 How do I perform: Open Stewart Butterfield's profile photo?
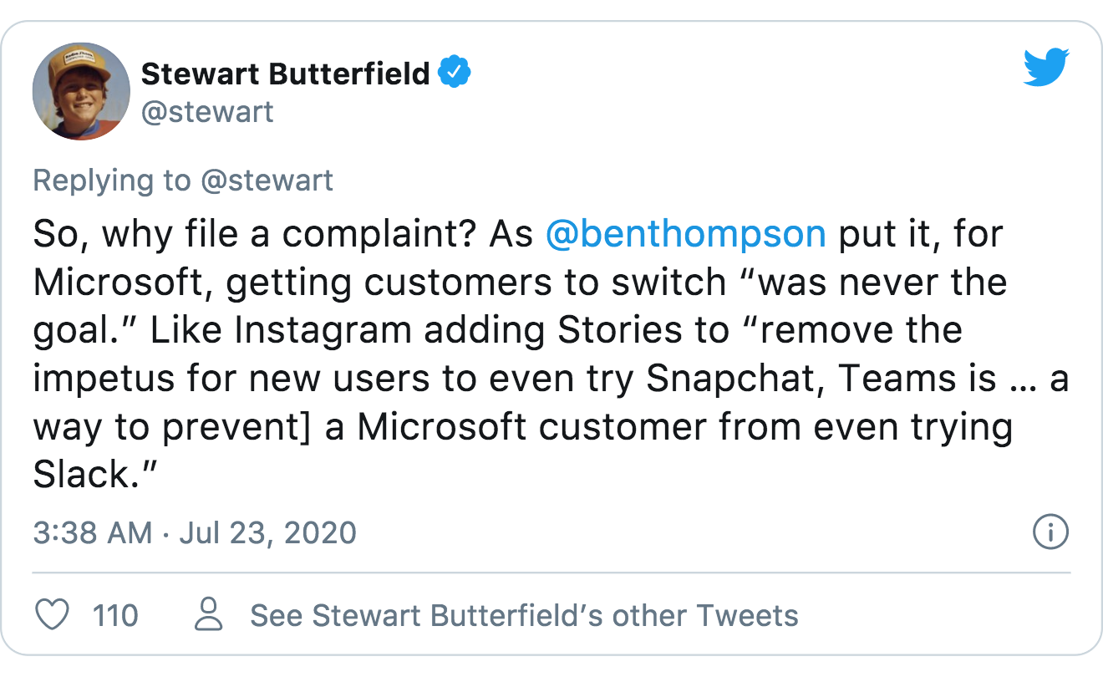pyautogui.click(x=81, y=91)
